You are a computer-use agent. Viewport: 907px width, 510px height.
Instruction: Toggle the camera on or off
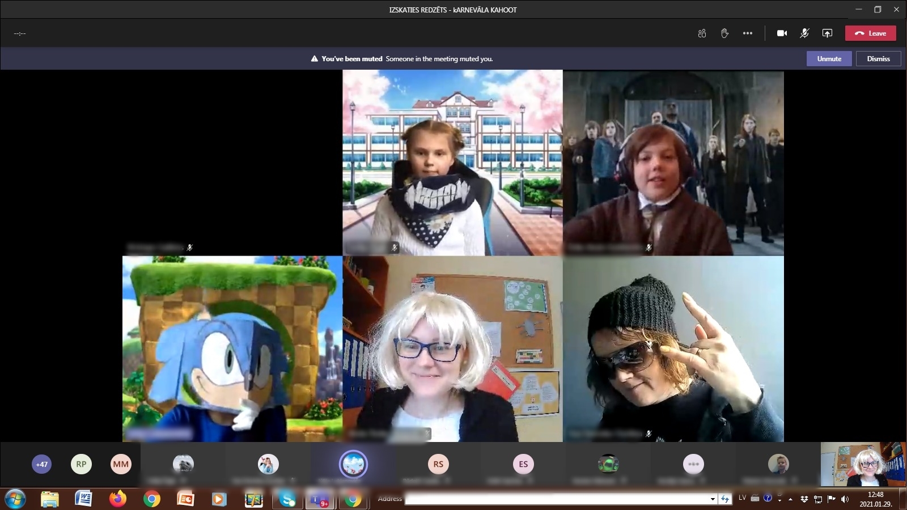point(782,33)
